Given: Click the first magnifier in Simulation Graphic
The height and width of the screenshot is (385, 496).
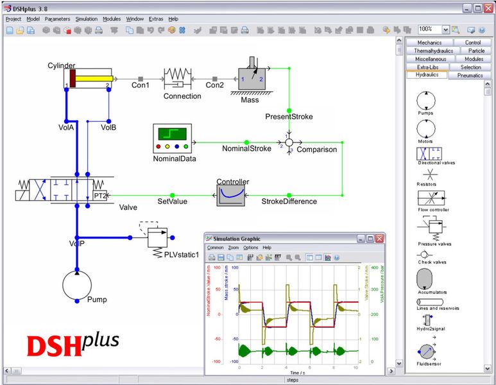Looking at the screenshot, I should (x=289, y=257).
